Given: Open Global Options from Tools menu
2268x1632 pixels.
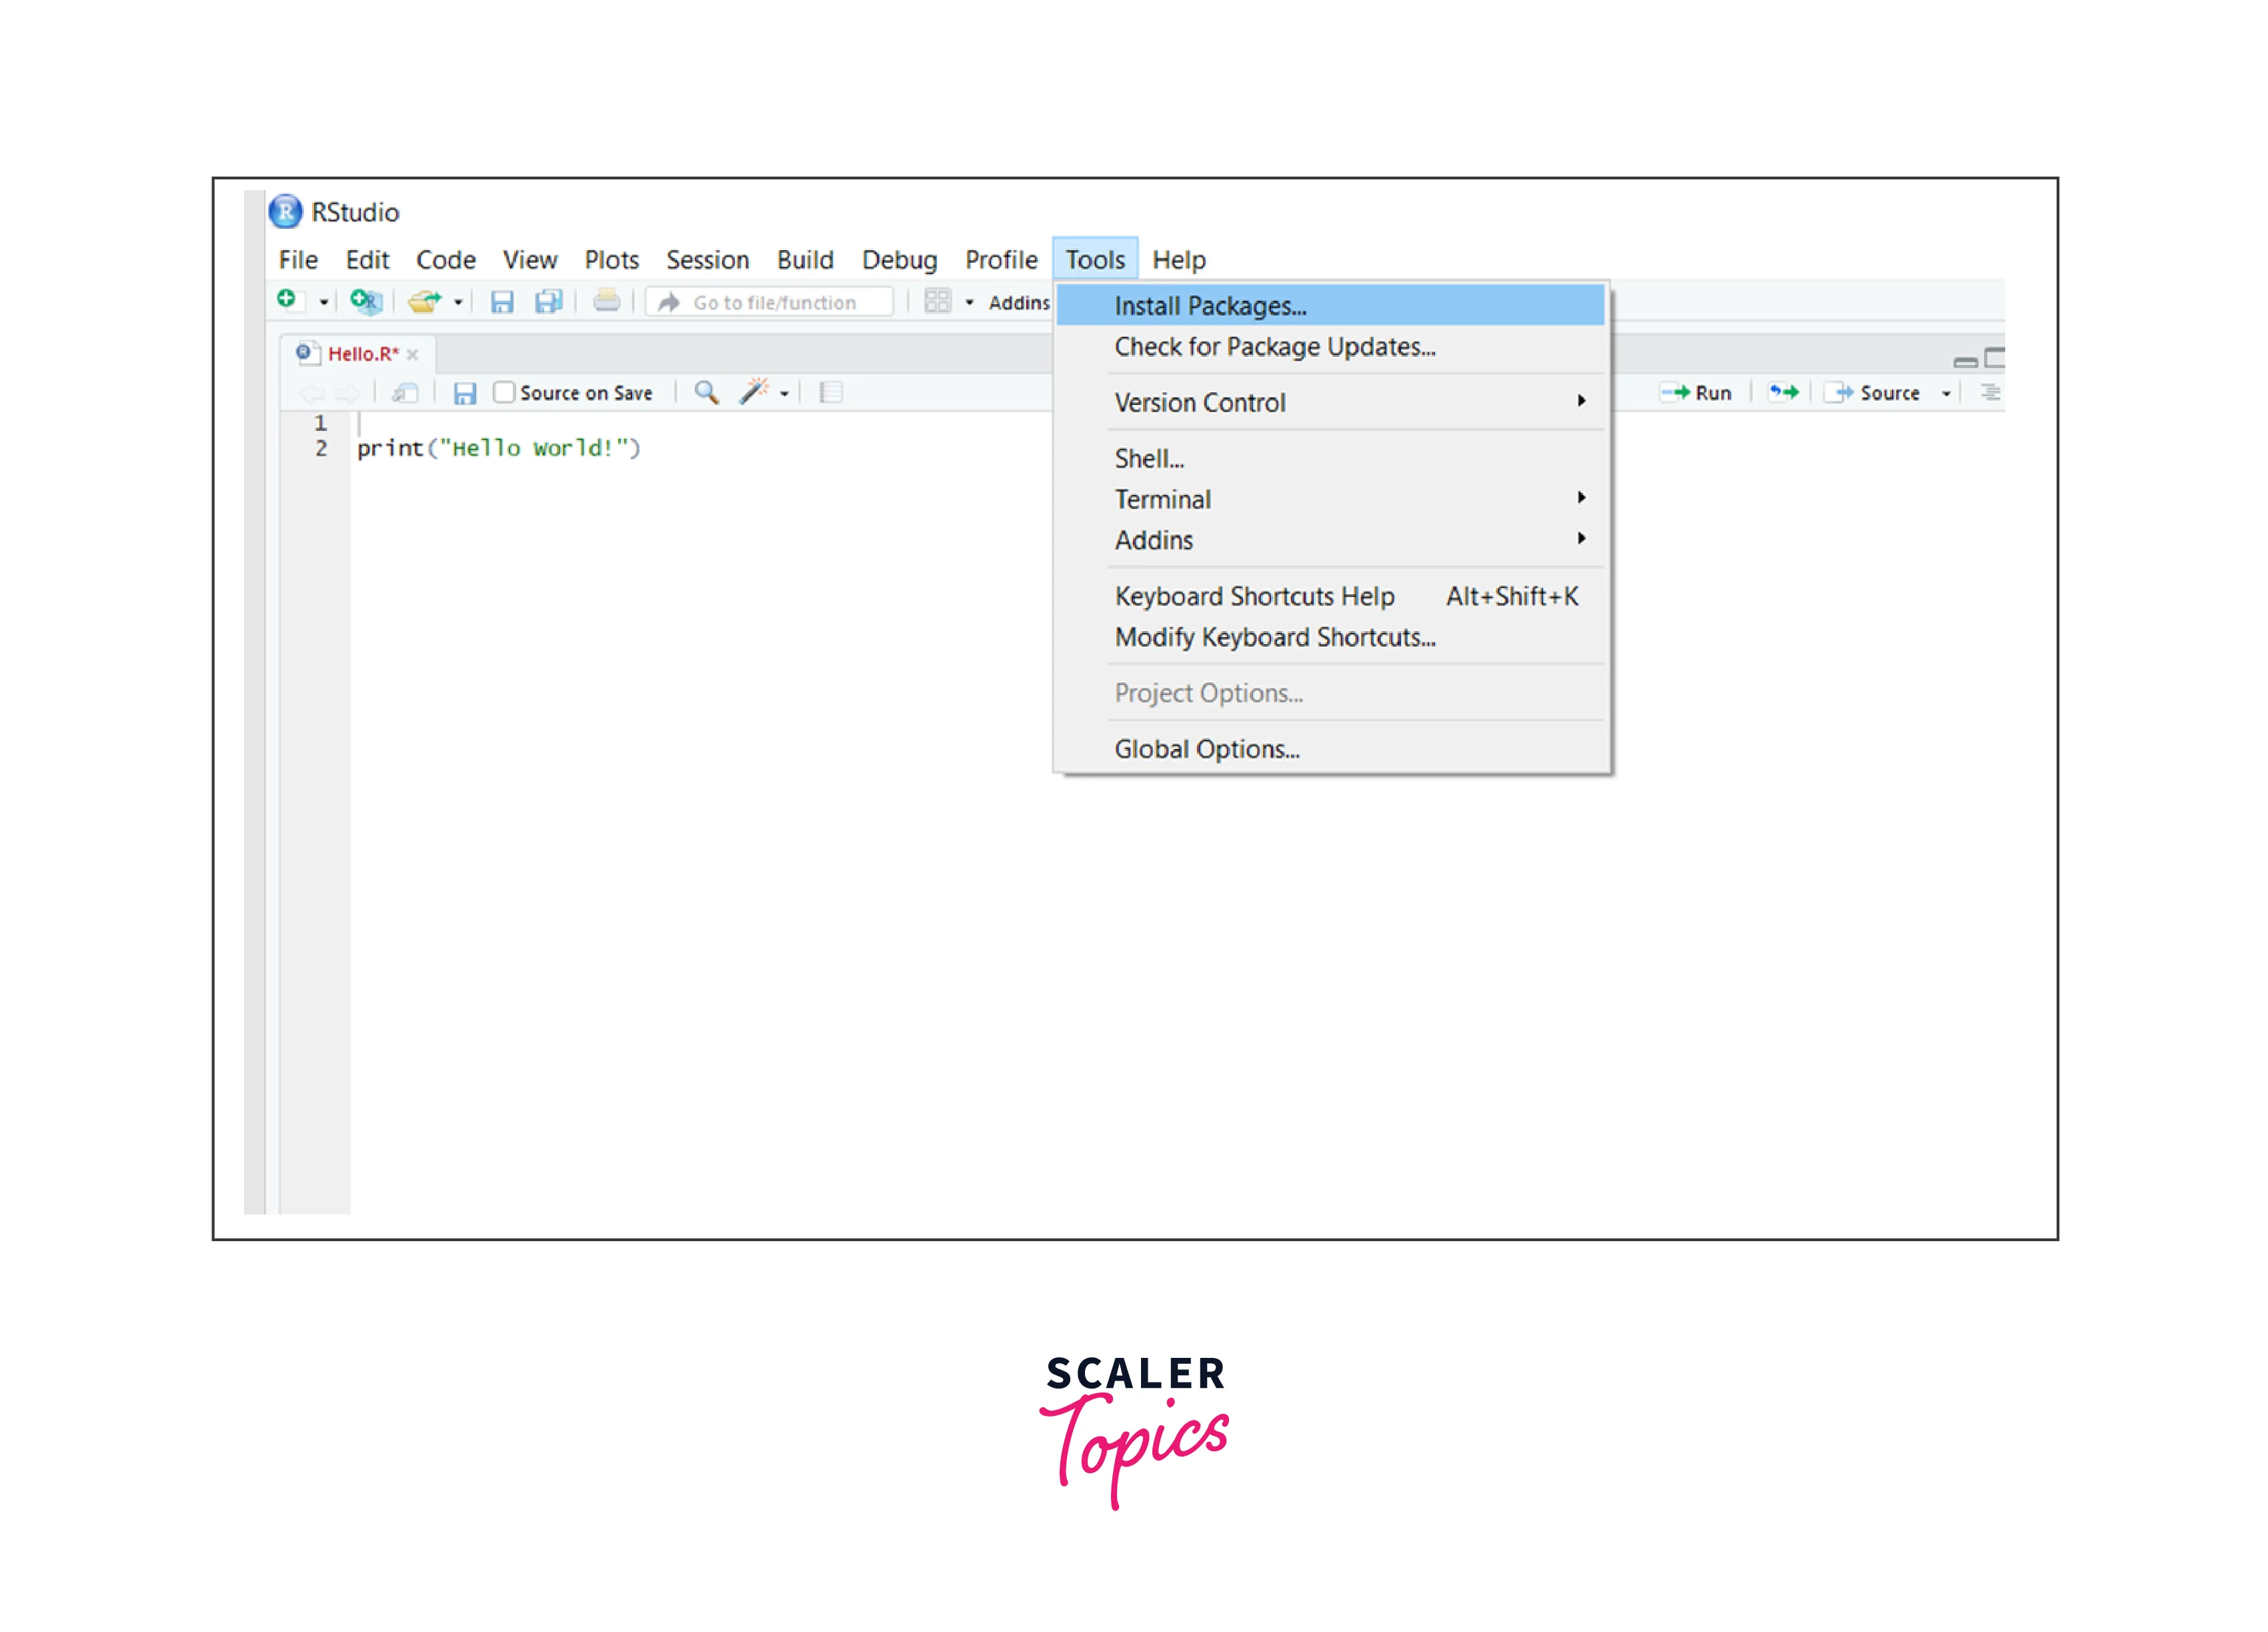Looking at the screenshot, I should coord(1207,749).
